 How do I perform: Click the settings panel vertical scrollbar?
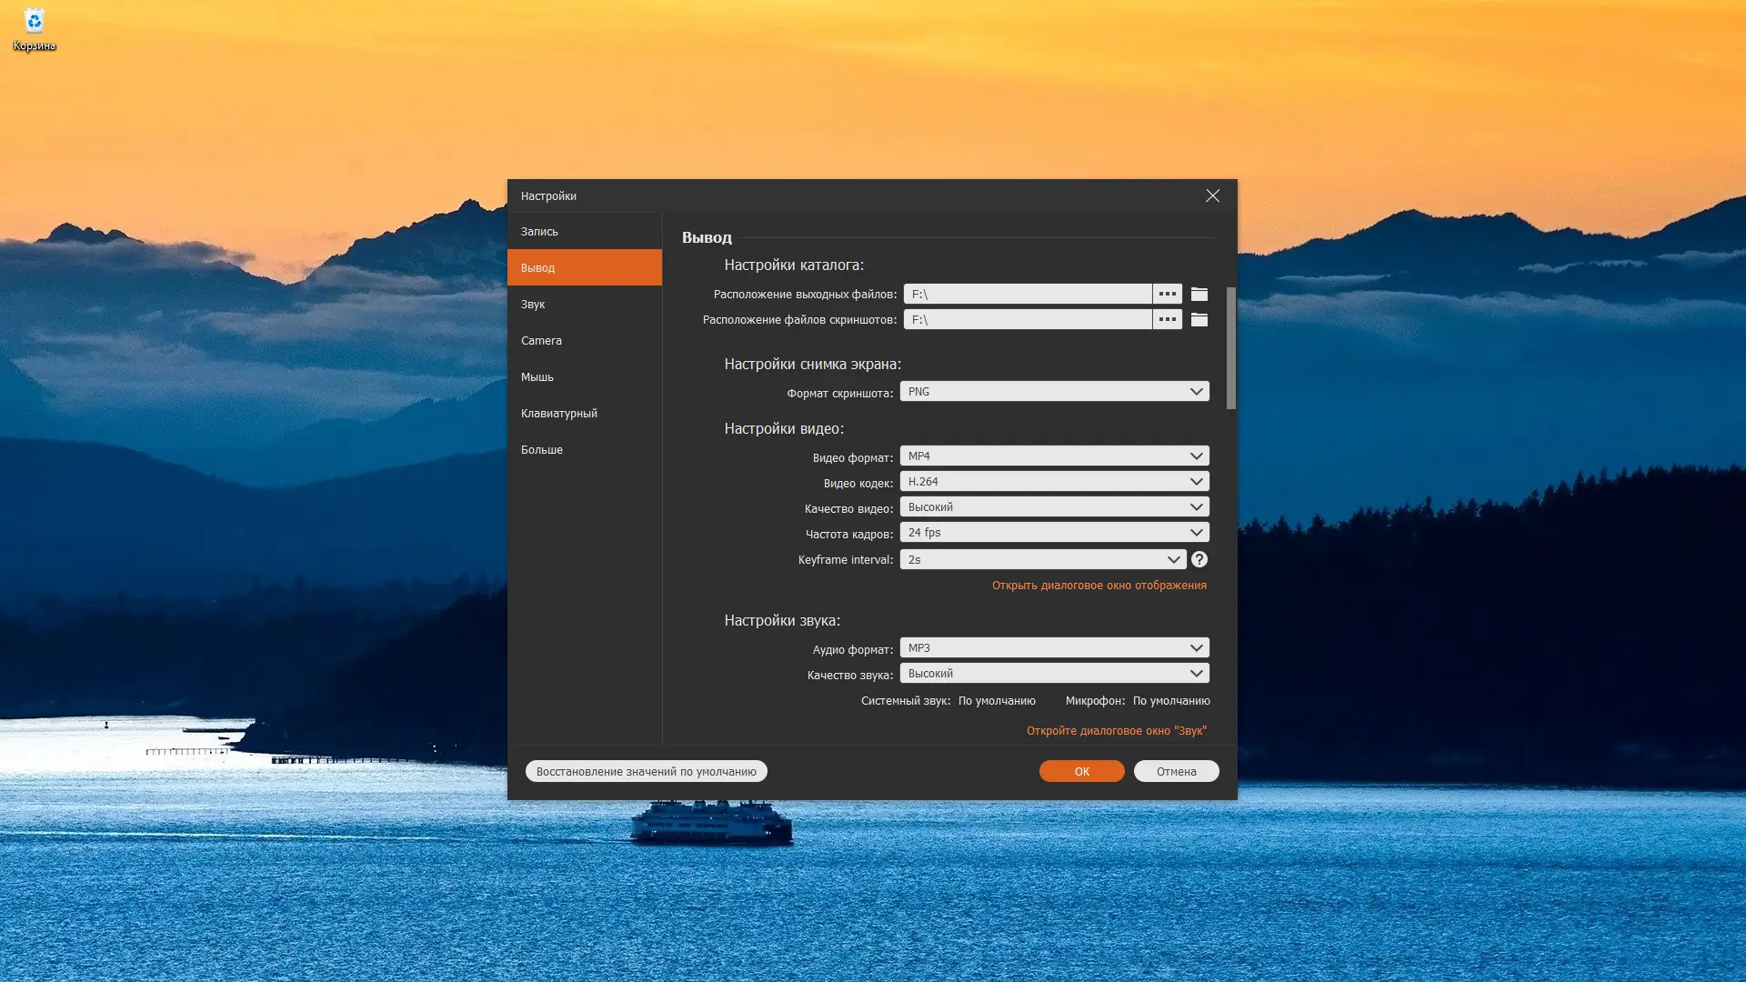click(x=1230, y=348)
